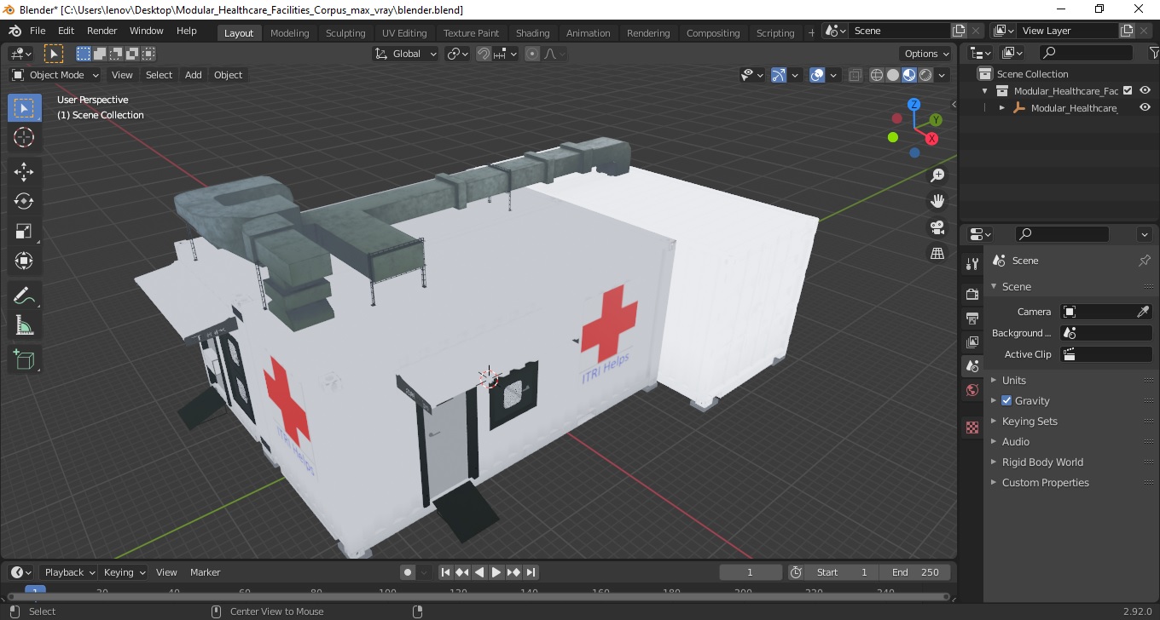Toggle proportional editing button

pyautogui.click(x=532, y=54)
